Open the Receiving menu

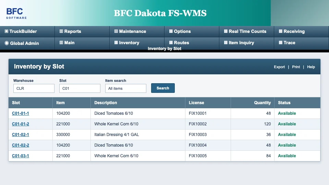click(x=302, y=32)
